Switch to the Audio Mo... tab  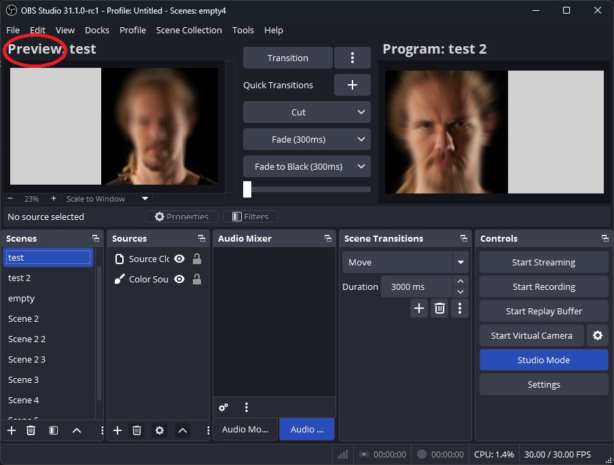click(x=245, y=430)
